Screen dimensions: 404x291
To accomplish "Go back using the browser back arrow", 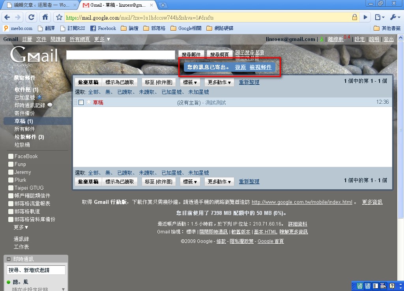I will pos(7,17).
